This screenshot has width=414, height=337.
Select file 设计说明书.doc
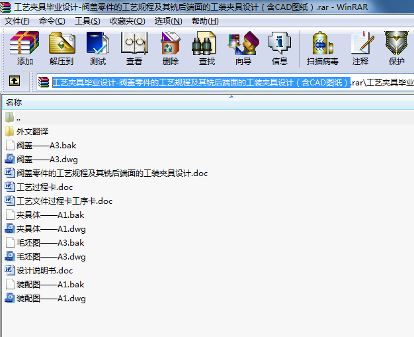pos(44,270)
